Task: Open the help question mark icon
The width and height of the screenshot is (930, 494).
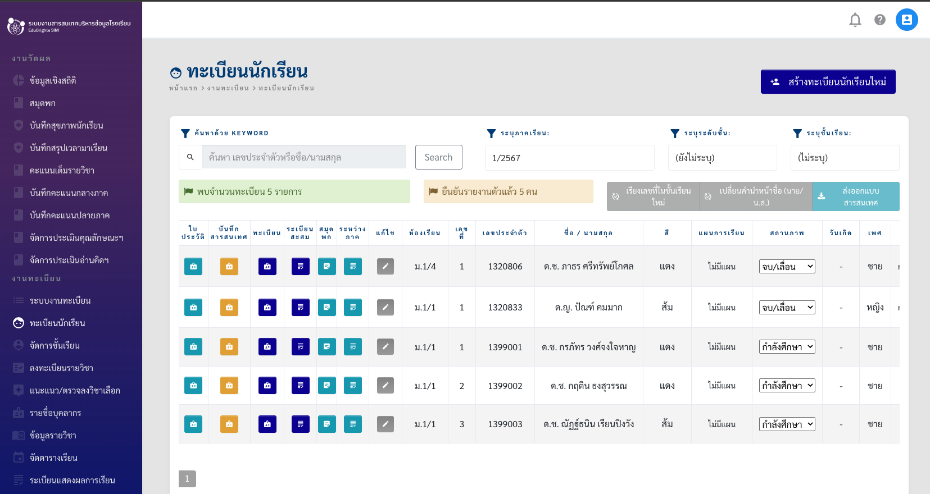Action: [x=880, y=20]
